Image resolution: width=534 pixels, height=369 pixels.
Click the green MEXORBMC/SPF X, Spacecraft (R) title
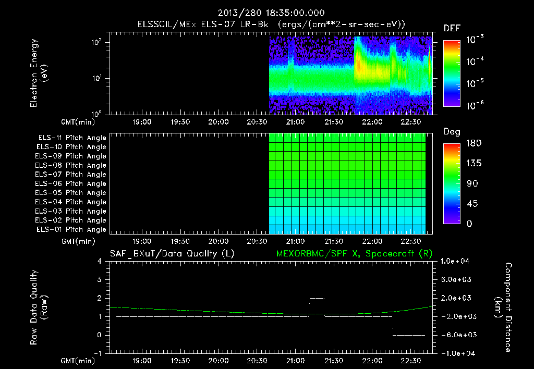[354, 254]
